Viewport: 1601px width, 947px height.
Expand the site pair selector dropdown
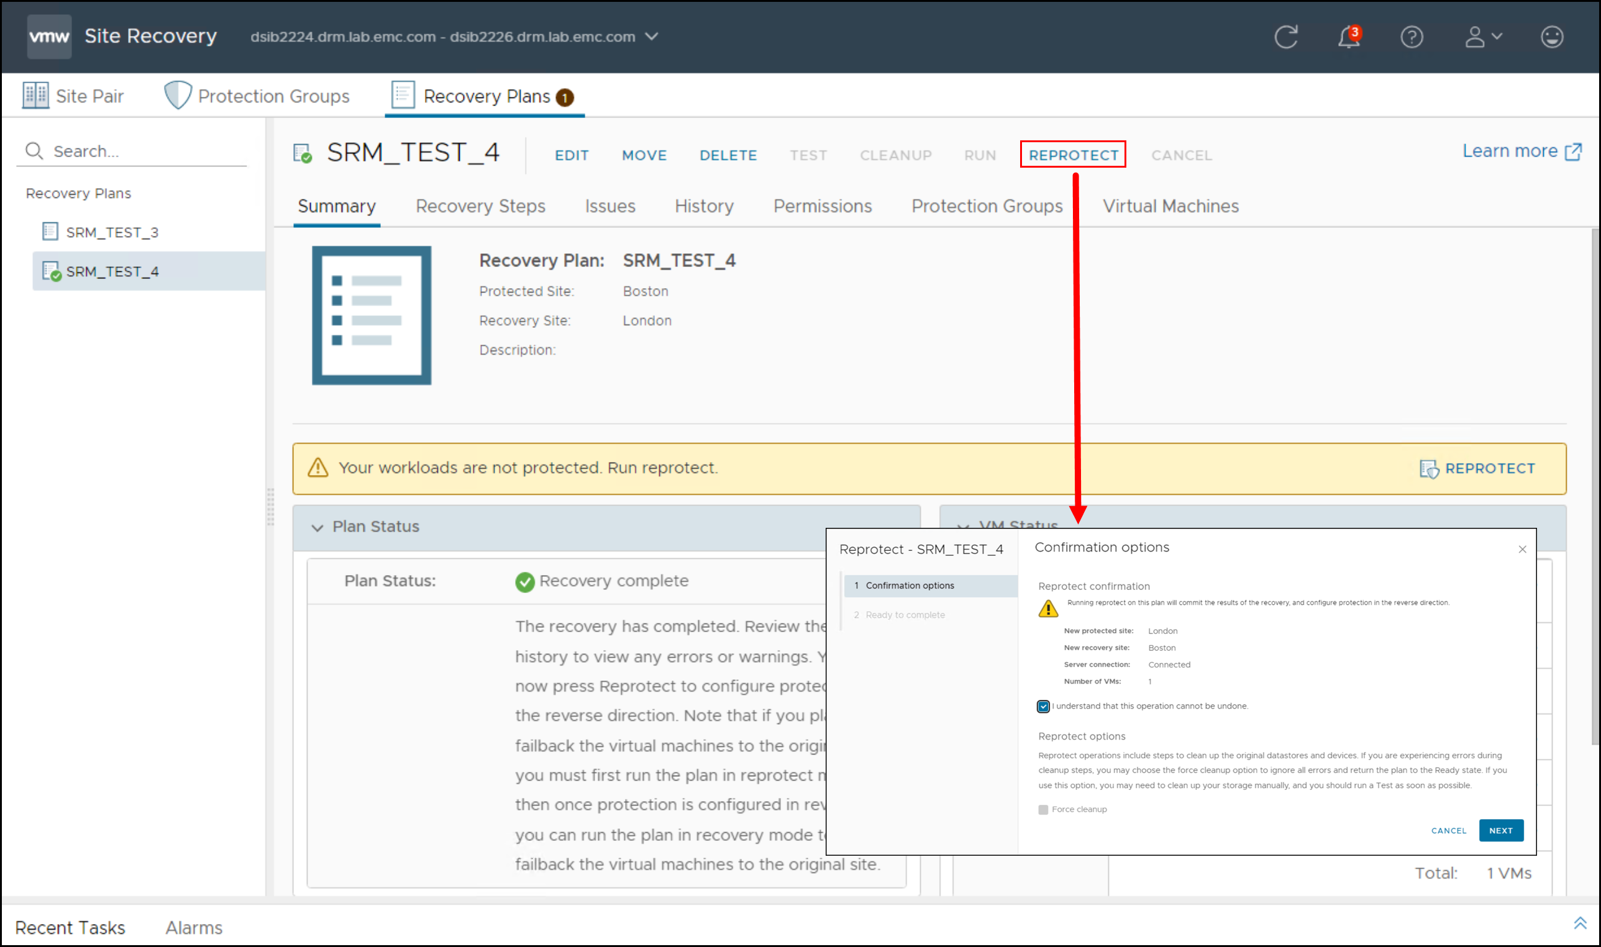[652, 37]
